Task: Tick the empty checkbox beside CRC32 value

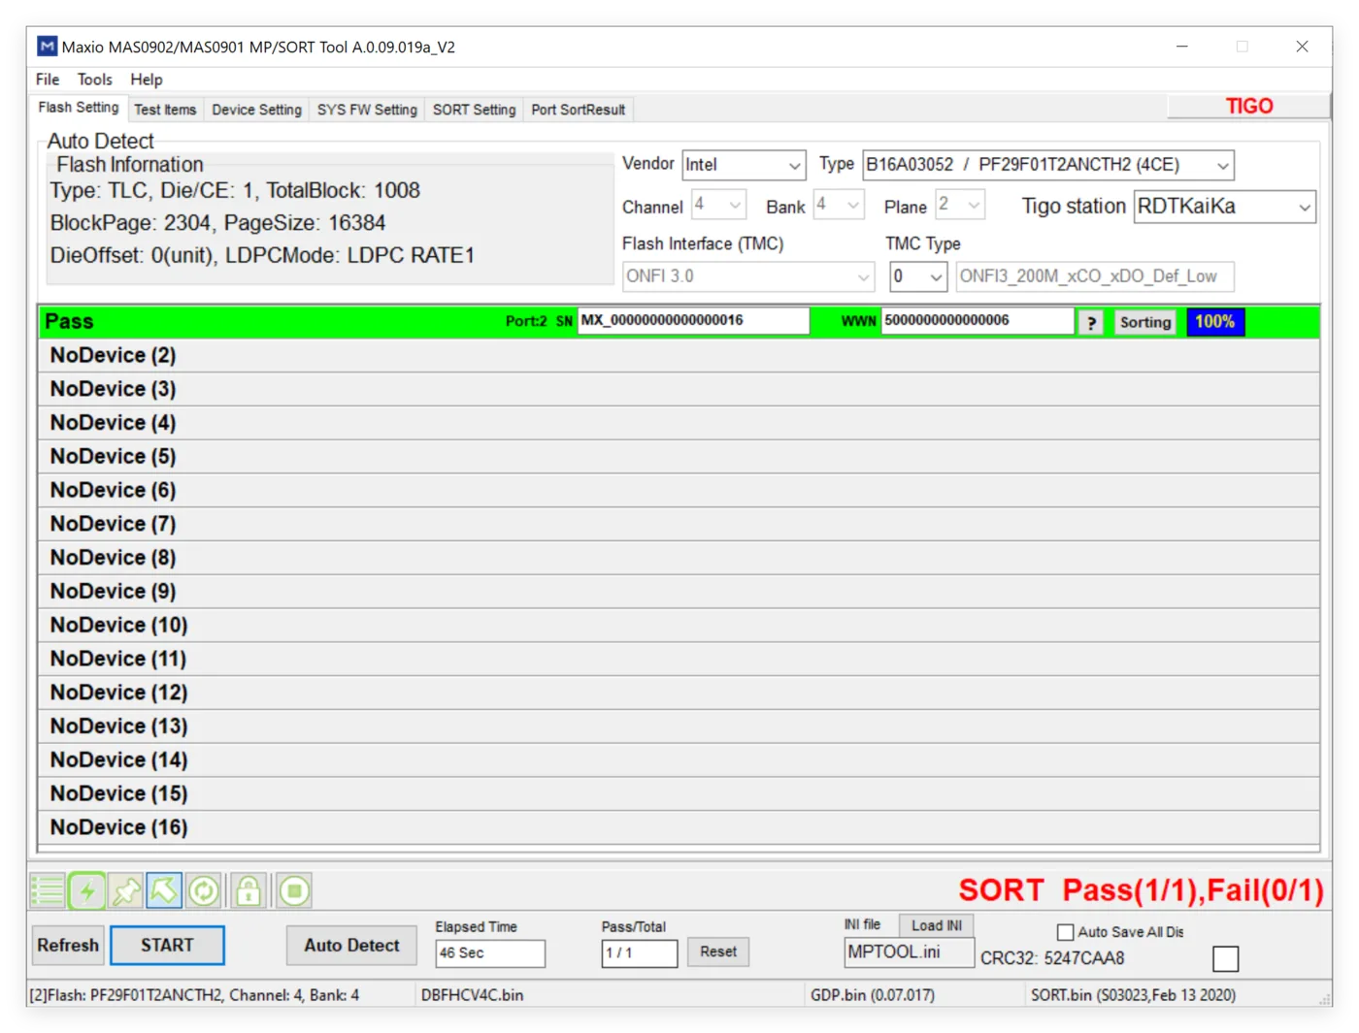Action: pyautogui.click(x=1226, y=958)
